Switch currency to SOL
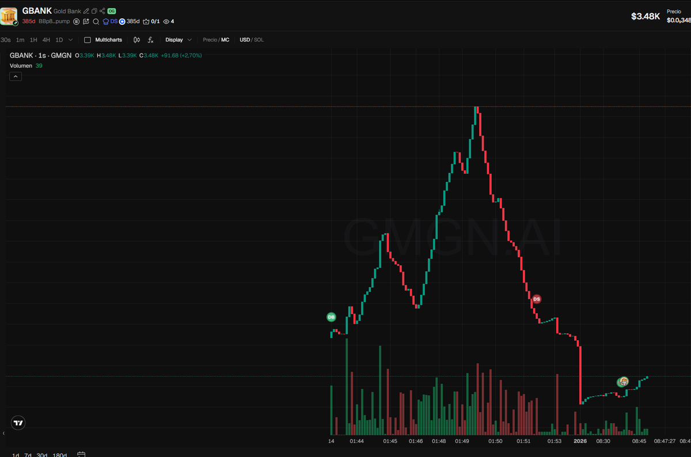Viewport: 691px width, 457px height. click(259, 40)
